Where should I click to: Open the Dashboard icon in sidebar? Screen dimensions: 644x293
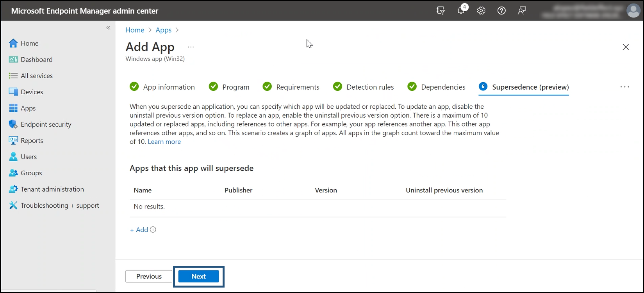pyautogui.click(x=13, y=59)
